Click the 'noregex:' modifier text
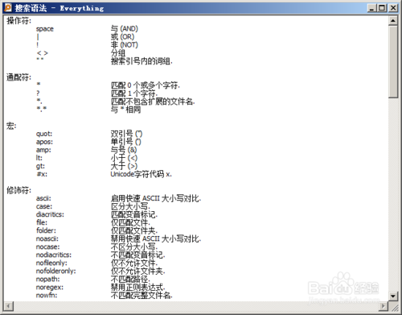 click(x=50, y=287)
